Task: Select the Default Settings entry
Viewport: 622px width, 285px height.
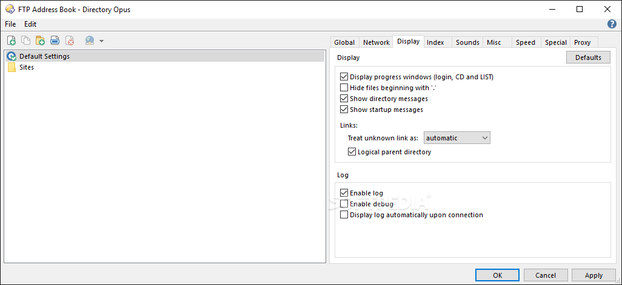Action: [166, 56]
